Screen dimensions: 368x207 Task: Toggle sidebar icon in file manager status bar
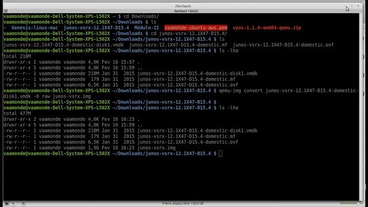click(x=24, y=204)
